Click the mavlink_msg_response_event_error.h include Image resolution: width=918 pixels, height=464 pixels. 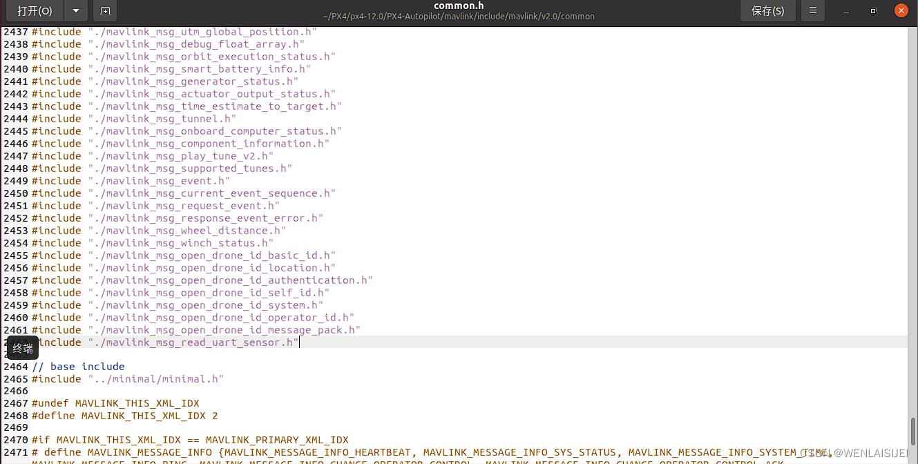[x=178, y=218]
